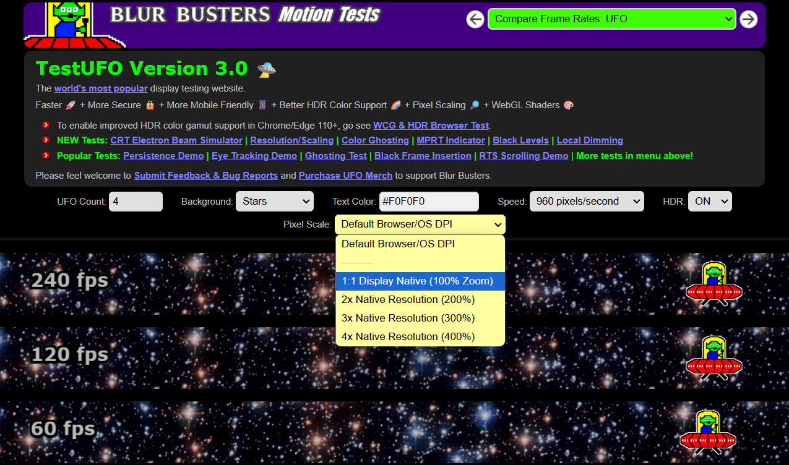Click the phone icon next to More Mobile Friendly

pyautogui.click(x=263, y=105)
